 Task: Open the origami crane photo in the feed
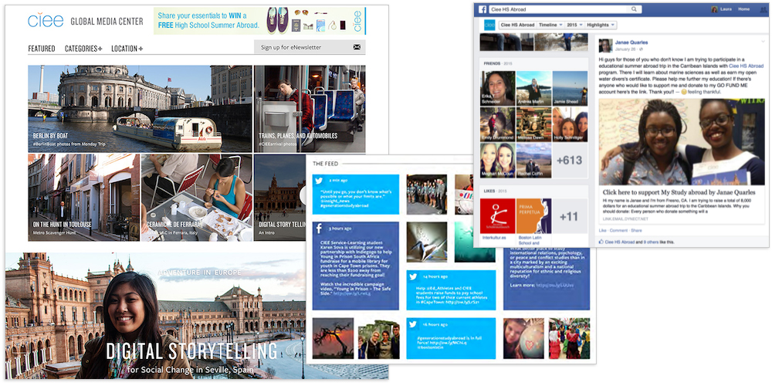pyautogui.click(x=427, y=242)
